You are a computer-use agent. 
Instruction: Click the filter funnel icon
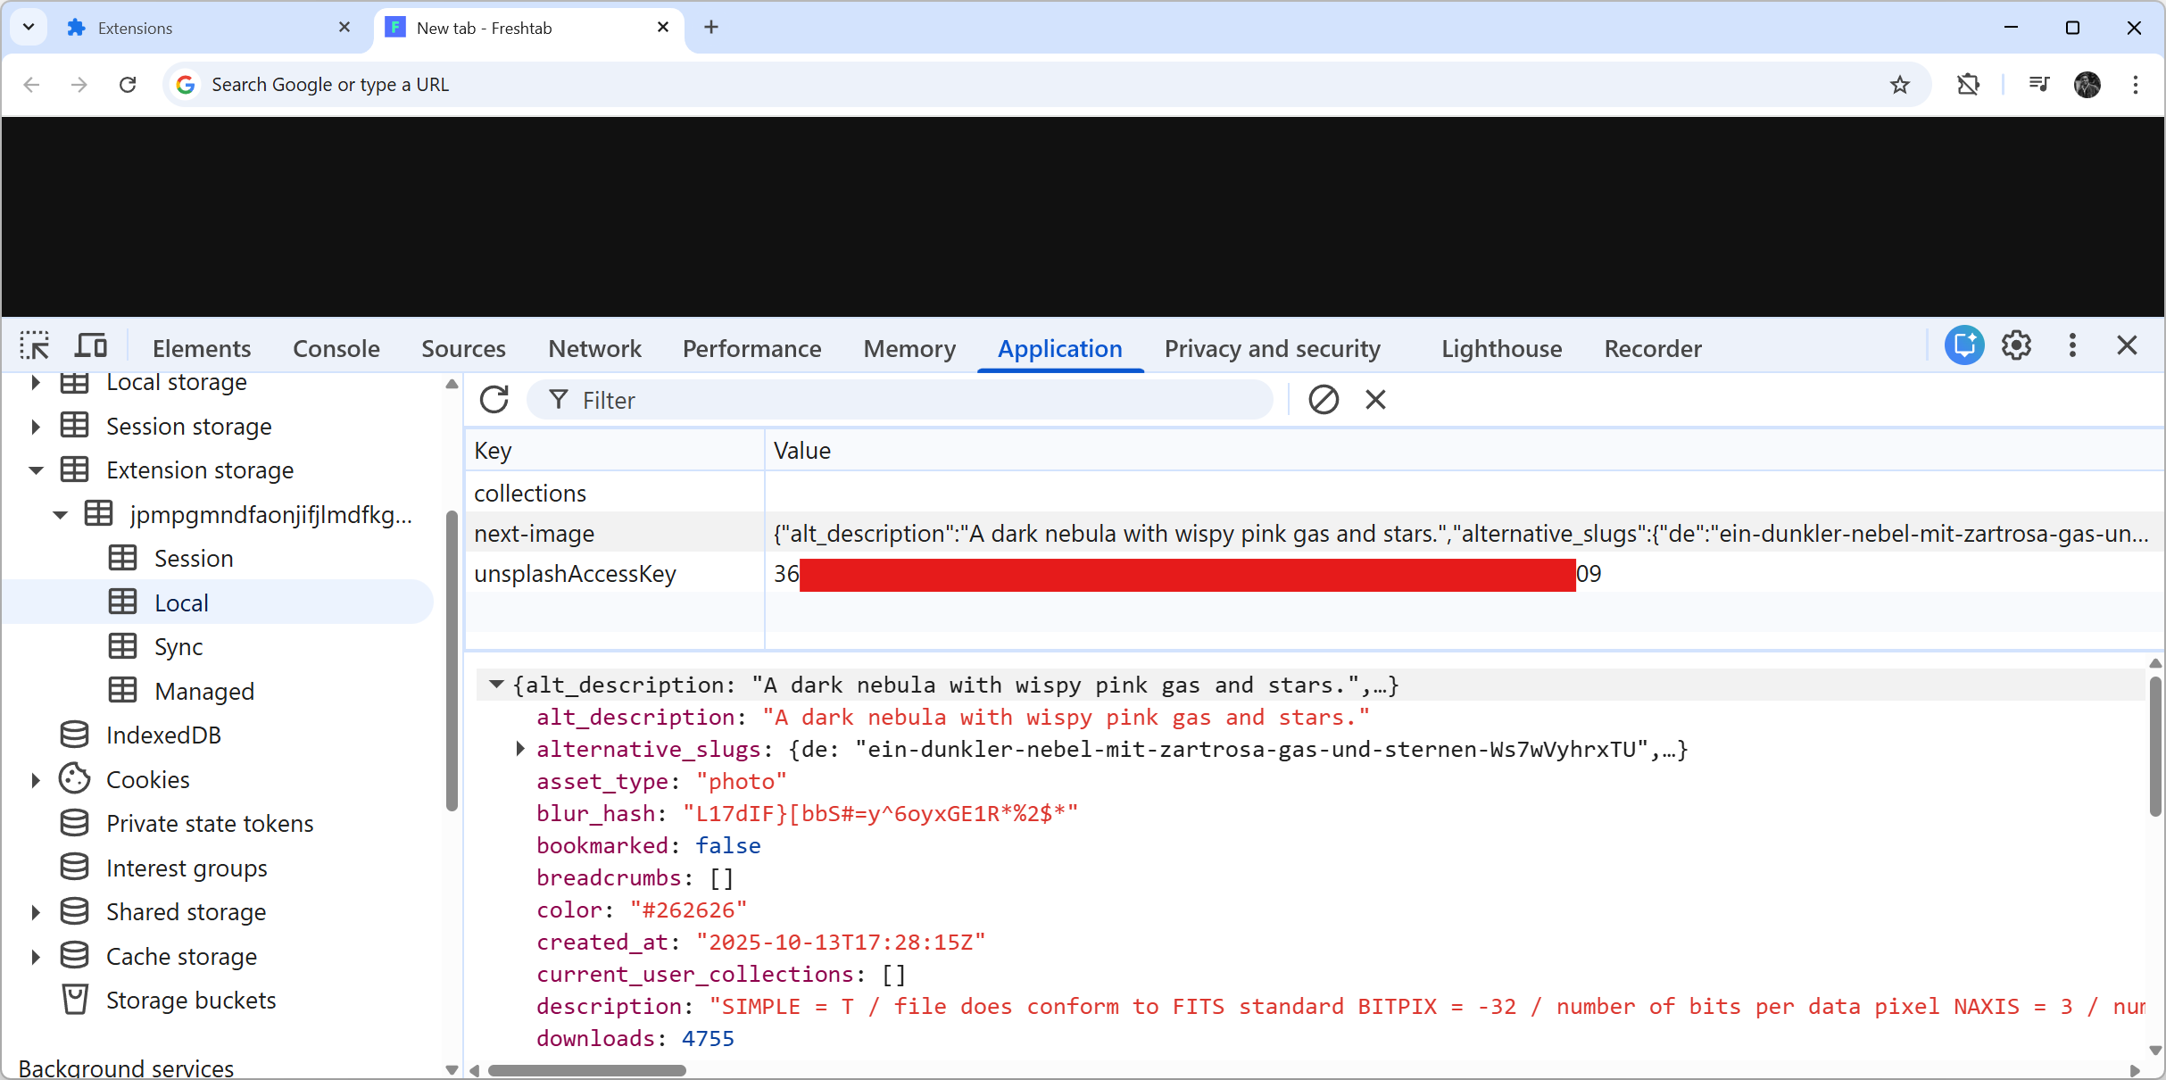coord(558,399)
